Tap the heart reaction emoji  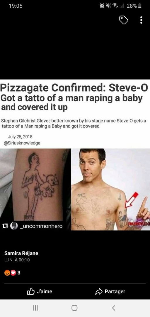(13, 273)
